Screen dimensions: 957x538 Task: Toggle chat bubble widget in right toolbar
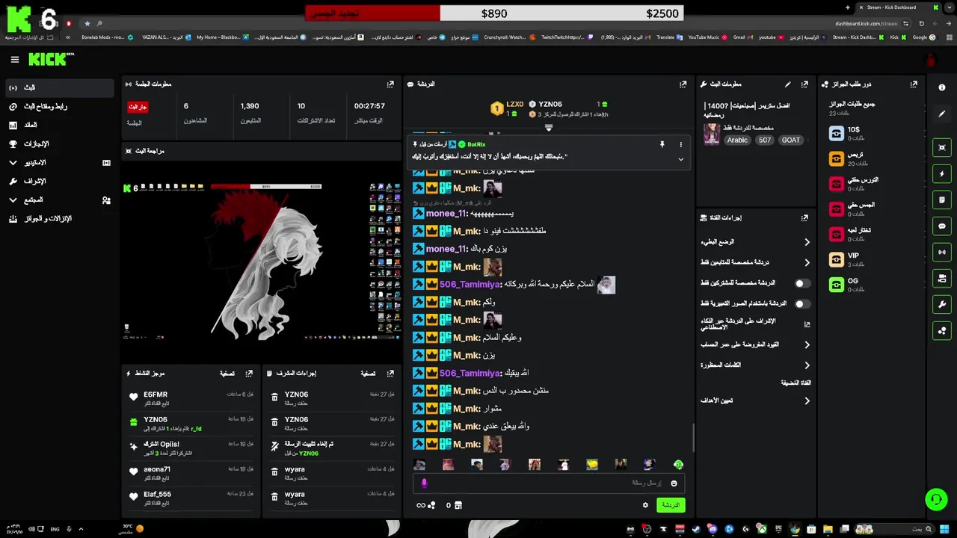click(942, 226)
